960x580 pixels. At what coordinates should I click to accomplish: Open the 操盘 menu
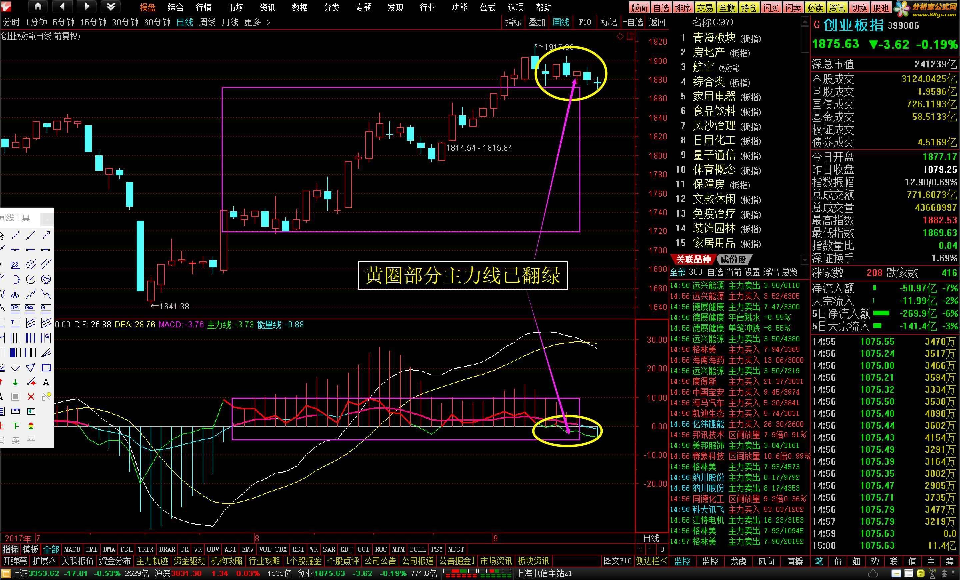point(148,7)
